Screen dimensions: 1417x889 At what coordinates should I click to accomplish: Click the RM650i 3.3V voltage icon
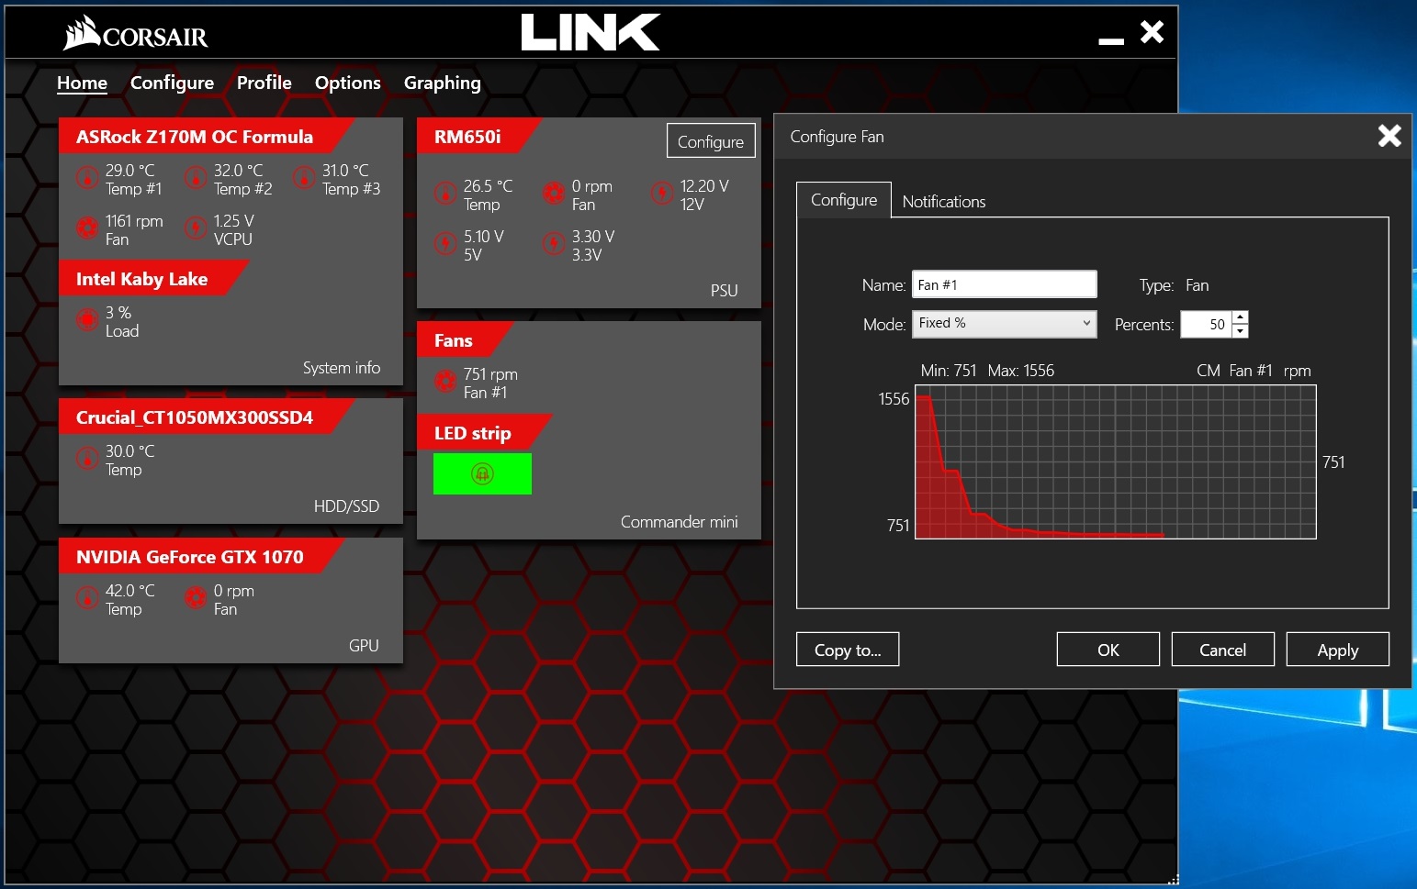click(x=554, y=244)
